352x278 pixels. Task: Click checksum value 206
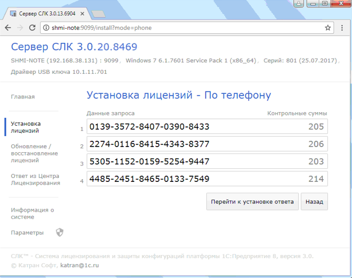pyautogui.click(x=316, y=144)
